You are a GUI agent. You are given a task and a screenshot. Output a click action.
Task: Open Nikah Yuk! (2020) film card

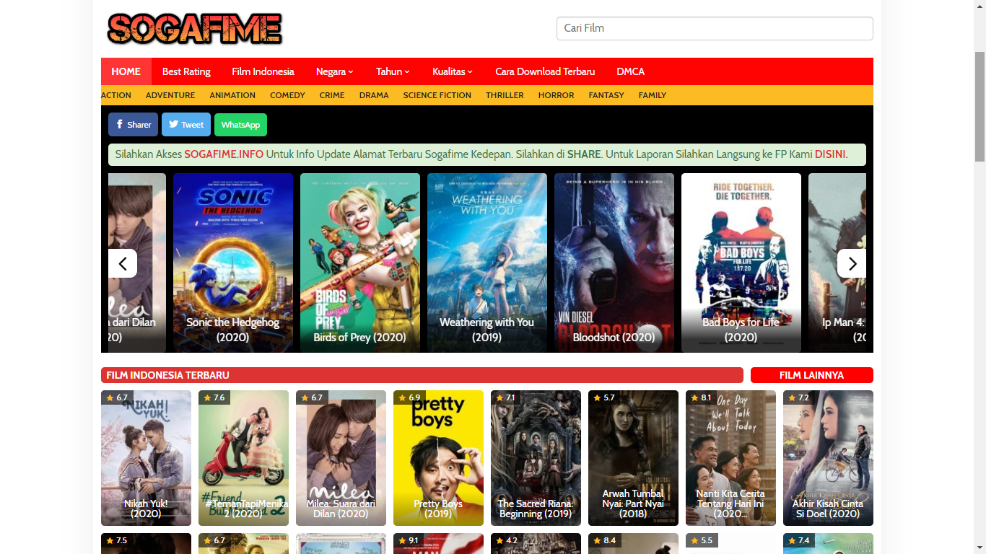[x=146, y=458]
